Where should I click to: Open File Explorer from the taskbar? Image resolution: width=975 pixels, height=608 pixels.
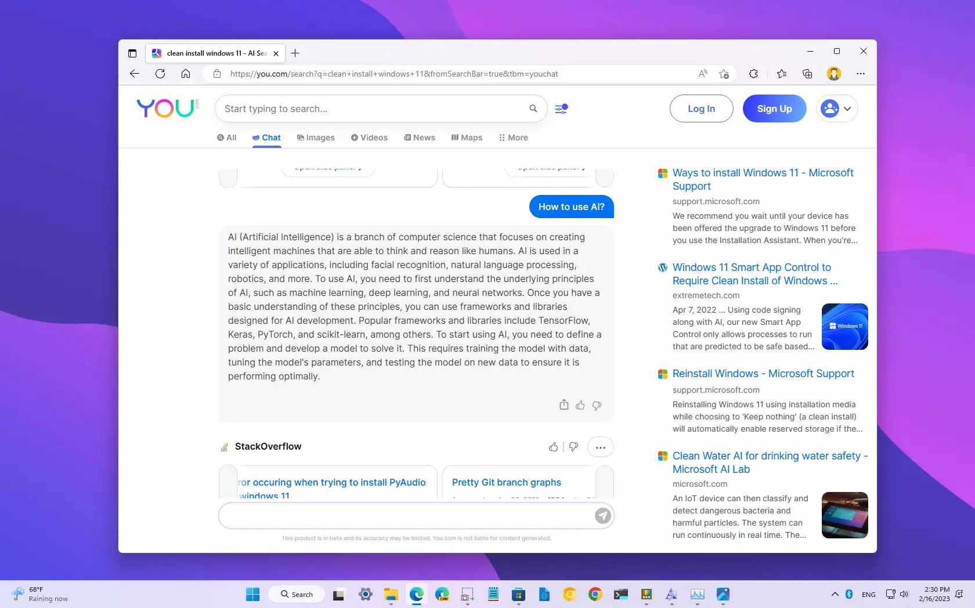point(391,594)
